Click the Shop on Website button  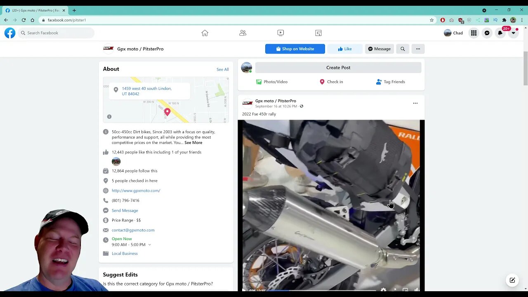click(x=295, y=49)
